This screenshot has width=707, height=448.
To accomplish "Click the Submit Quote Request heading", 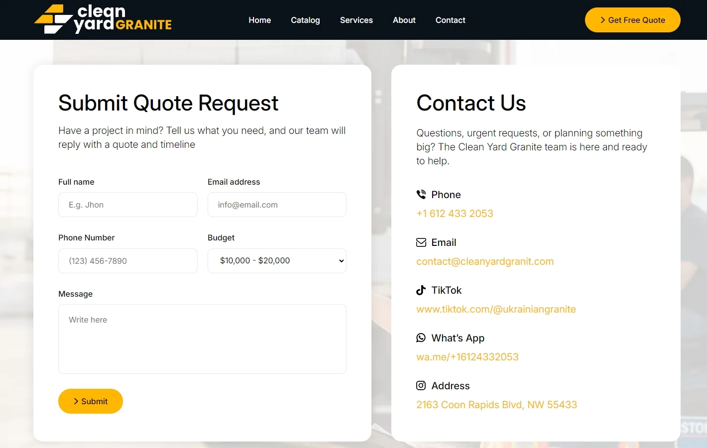I will (168, 103).
